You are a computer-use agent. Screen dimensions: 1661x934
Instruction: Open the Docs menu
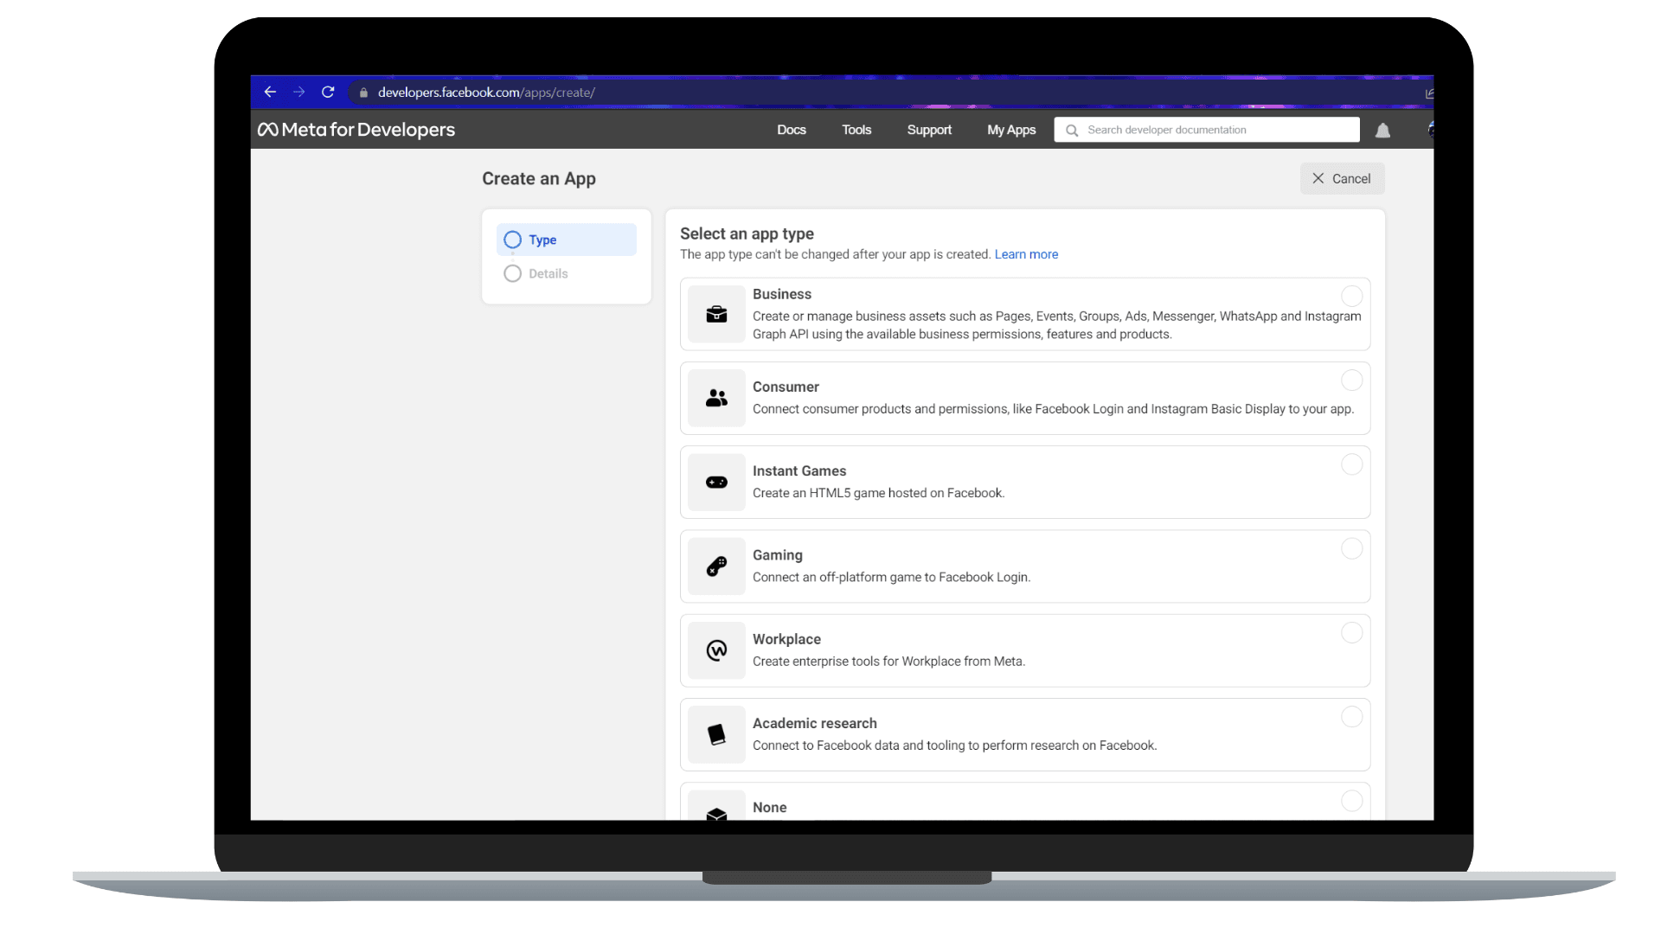(x=791, y=130)
